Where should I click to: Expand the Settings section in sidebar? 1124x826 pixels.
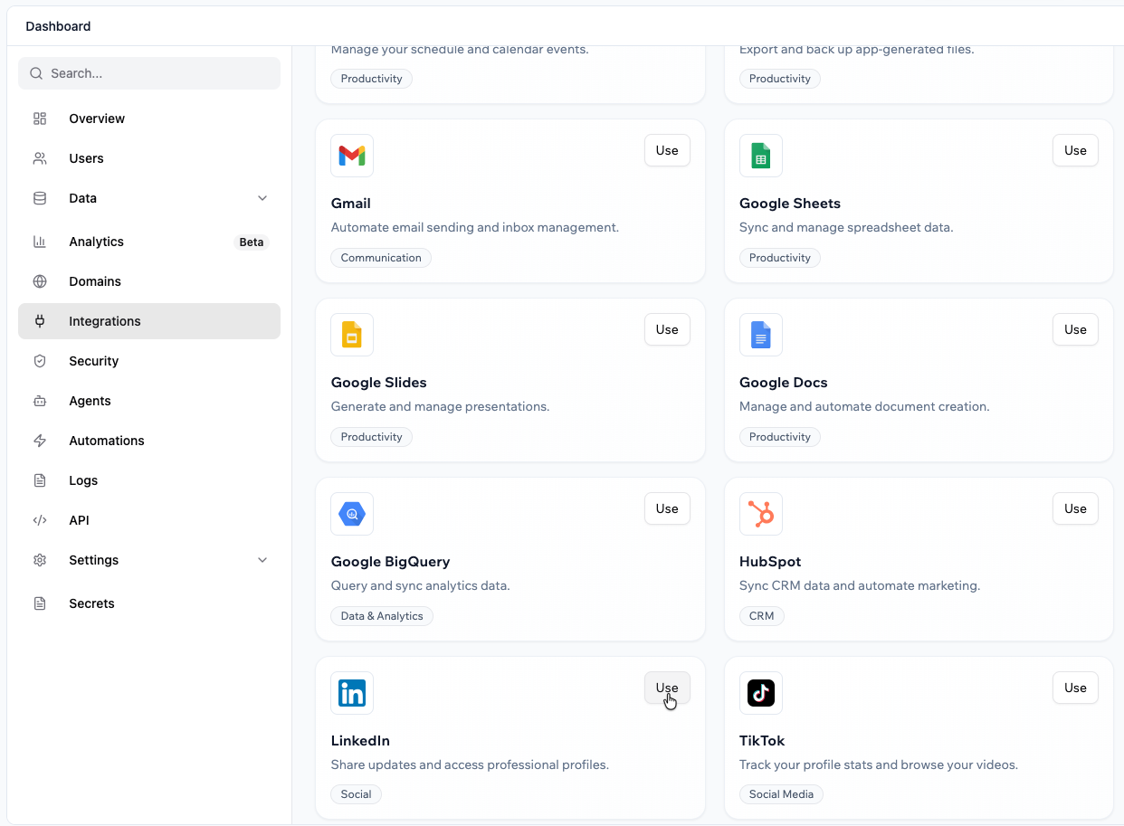coord(262,560)
